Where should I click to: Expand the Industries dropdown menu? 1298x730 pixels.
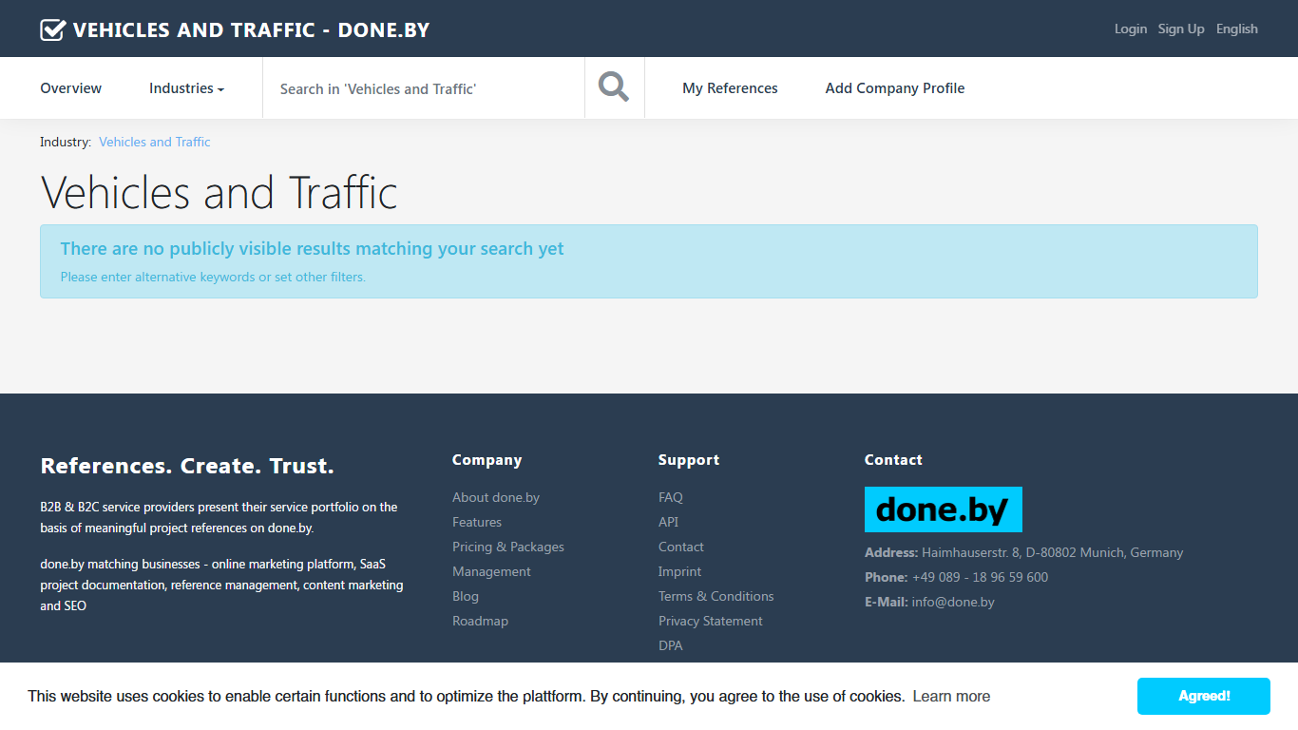(x=186, y=88)
